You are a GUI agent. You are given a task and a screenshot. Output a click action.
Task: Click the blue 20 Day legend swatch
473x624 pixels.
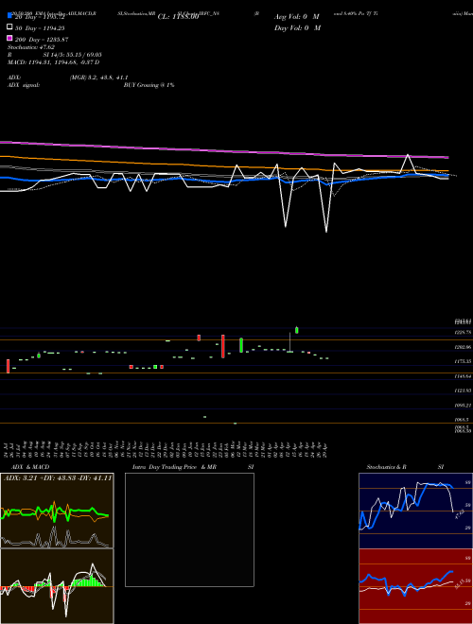pyautogui.click(x=9, y=16)
